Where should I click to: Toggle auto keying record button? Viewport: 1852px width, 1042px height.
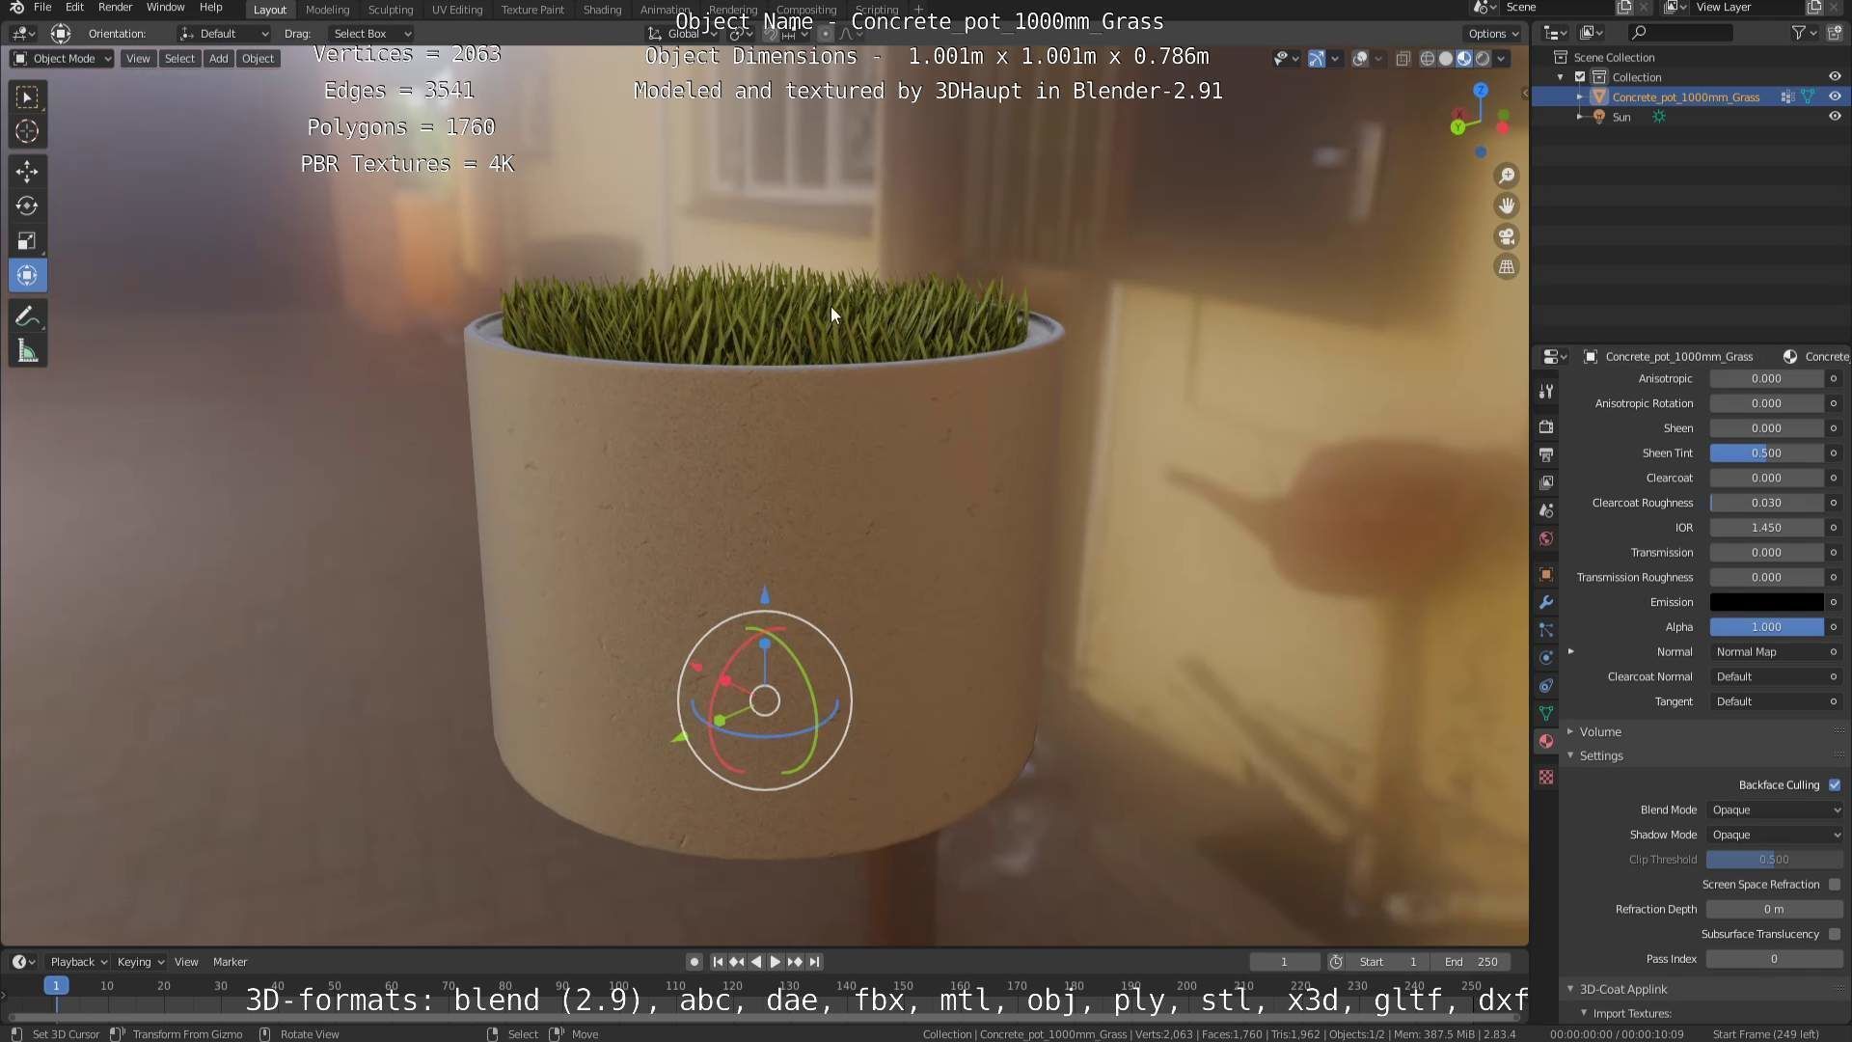click(x=694, y=962)
